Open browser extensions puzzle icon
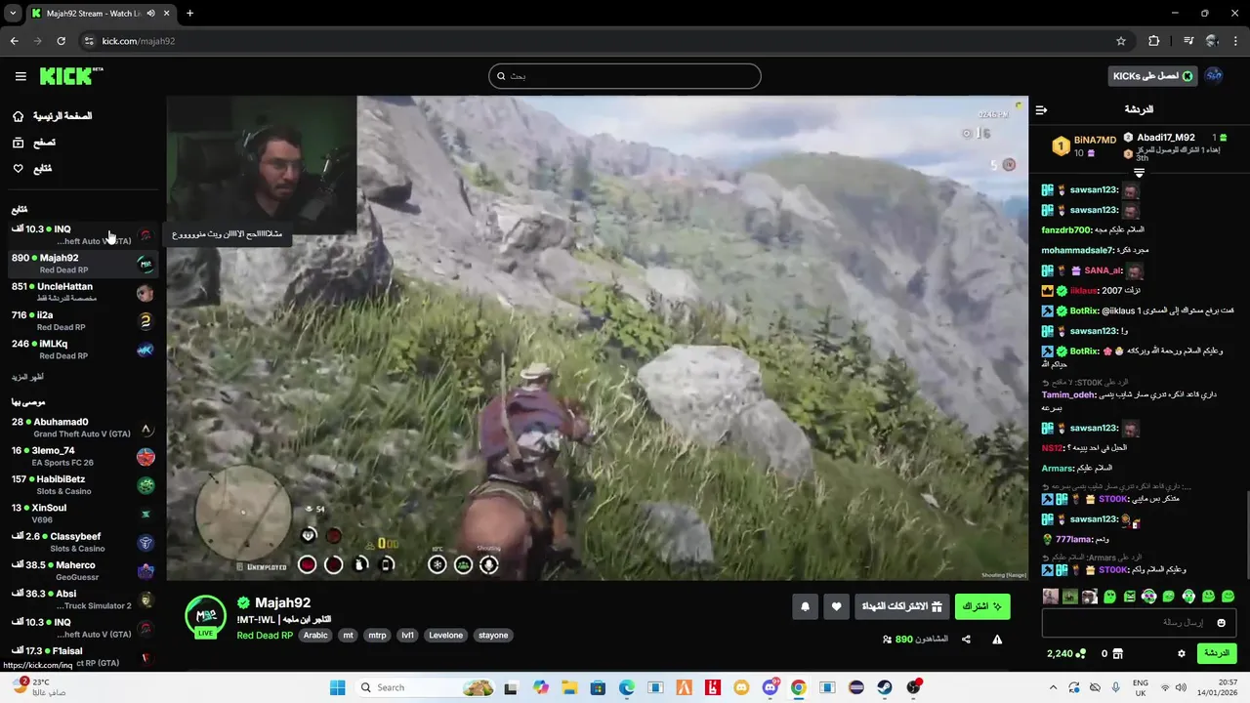 click(1153, 41)
